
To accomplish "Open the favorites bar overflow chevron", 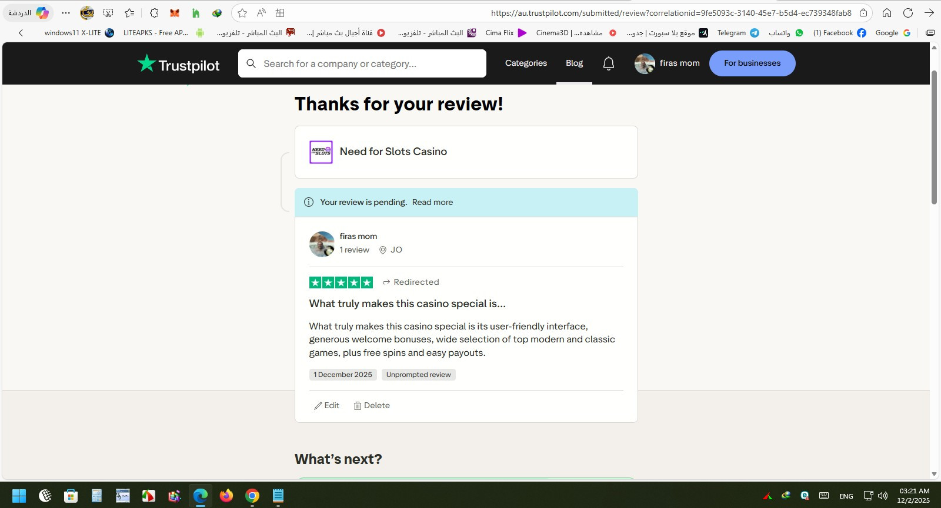I will (21, 33).
